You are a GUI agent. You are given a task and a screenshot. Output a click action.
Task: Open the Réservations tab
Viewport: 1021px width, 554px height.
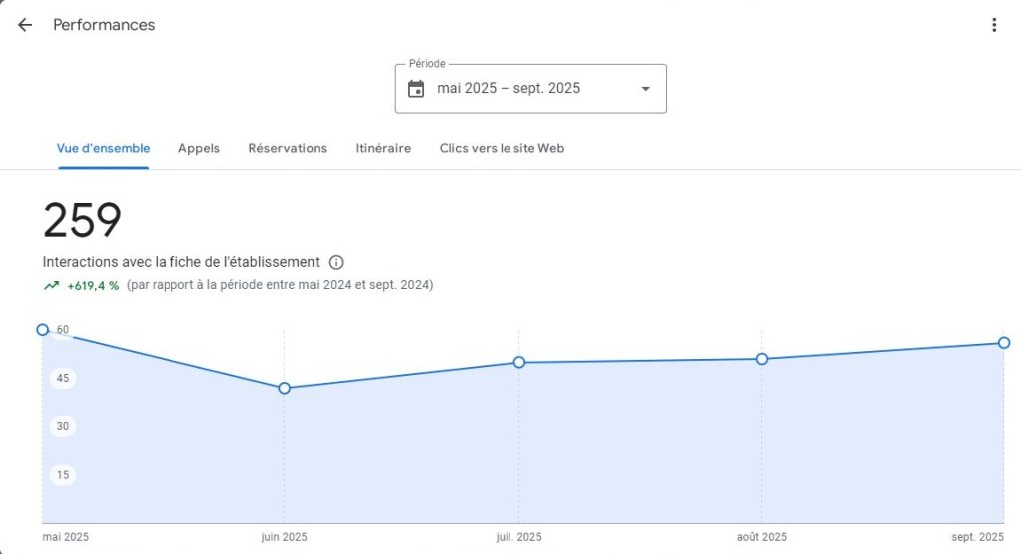[x=287, y=148]
